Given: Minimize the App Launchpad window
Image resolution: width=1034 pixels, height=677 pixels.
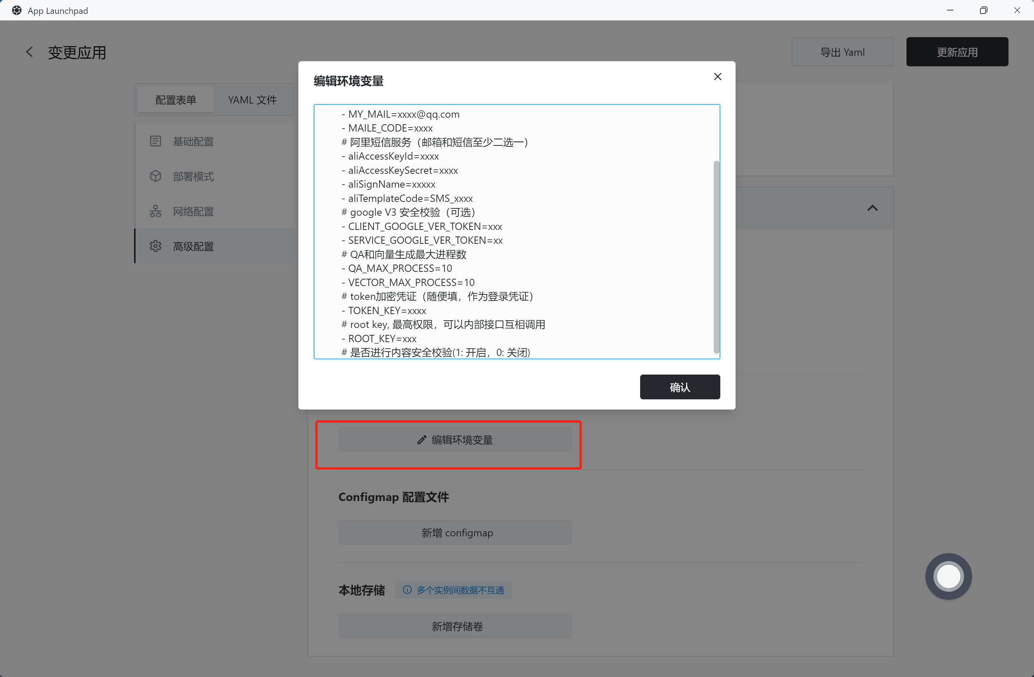Looking at the screenshot, I should [x=950, y=10].
